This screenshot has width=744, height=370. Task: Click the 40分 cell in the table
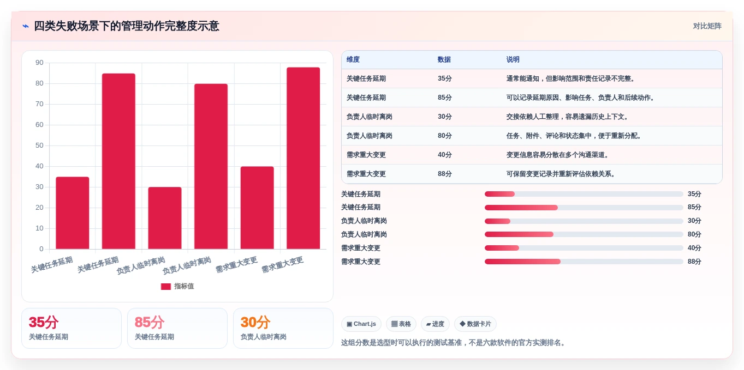(445, 155)
